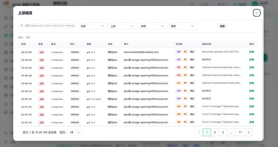Screen dimensions: 278x147
Task: Open 详情 for the 11:53:33 row
Action: click(x=251, y=122)
